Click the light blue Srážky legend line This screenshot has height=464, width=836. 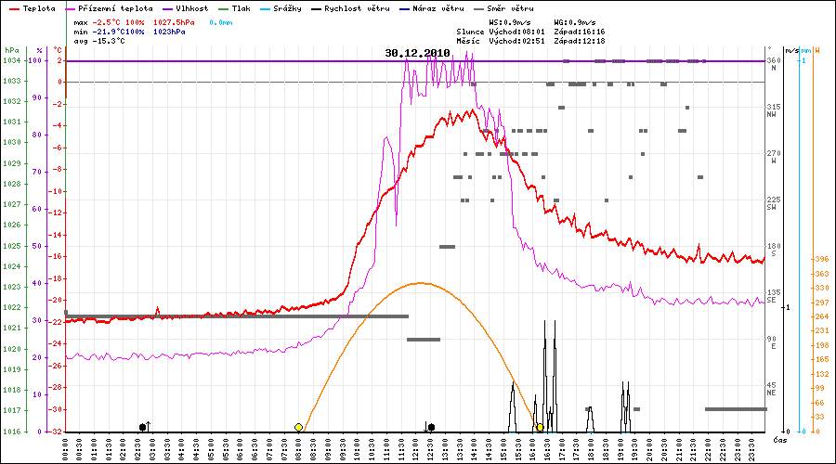[266, 9]
